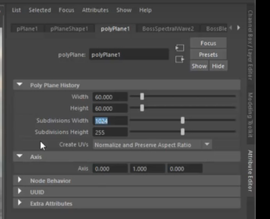Open the Focus menu
270x219 pixels.
[66, 10]
